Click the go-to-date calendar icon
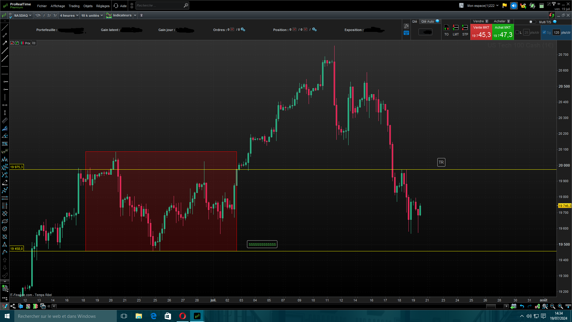Image resolution: width=572 pixels, height=322 pixels. click(513, 306)
